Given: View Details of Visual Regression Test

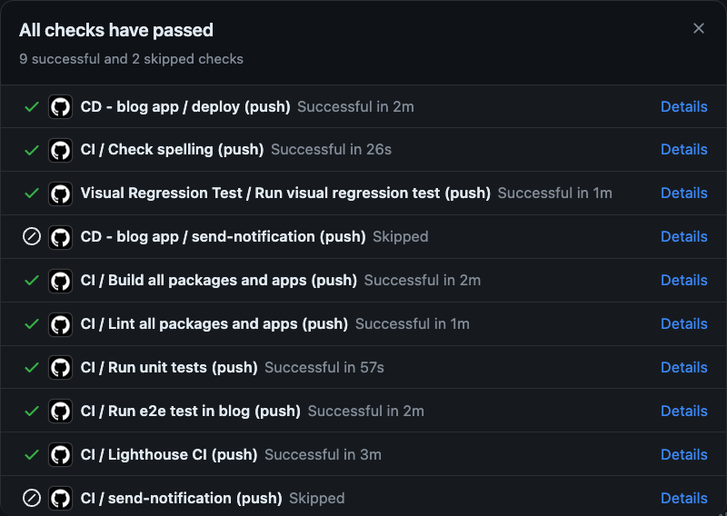Looking at the screenshot, I should 683,193.
